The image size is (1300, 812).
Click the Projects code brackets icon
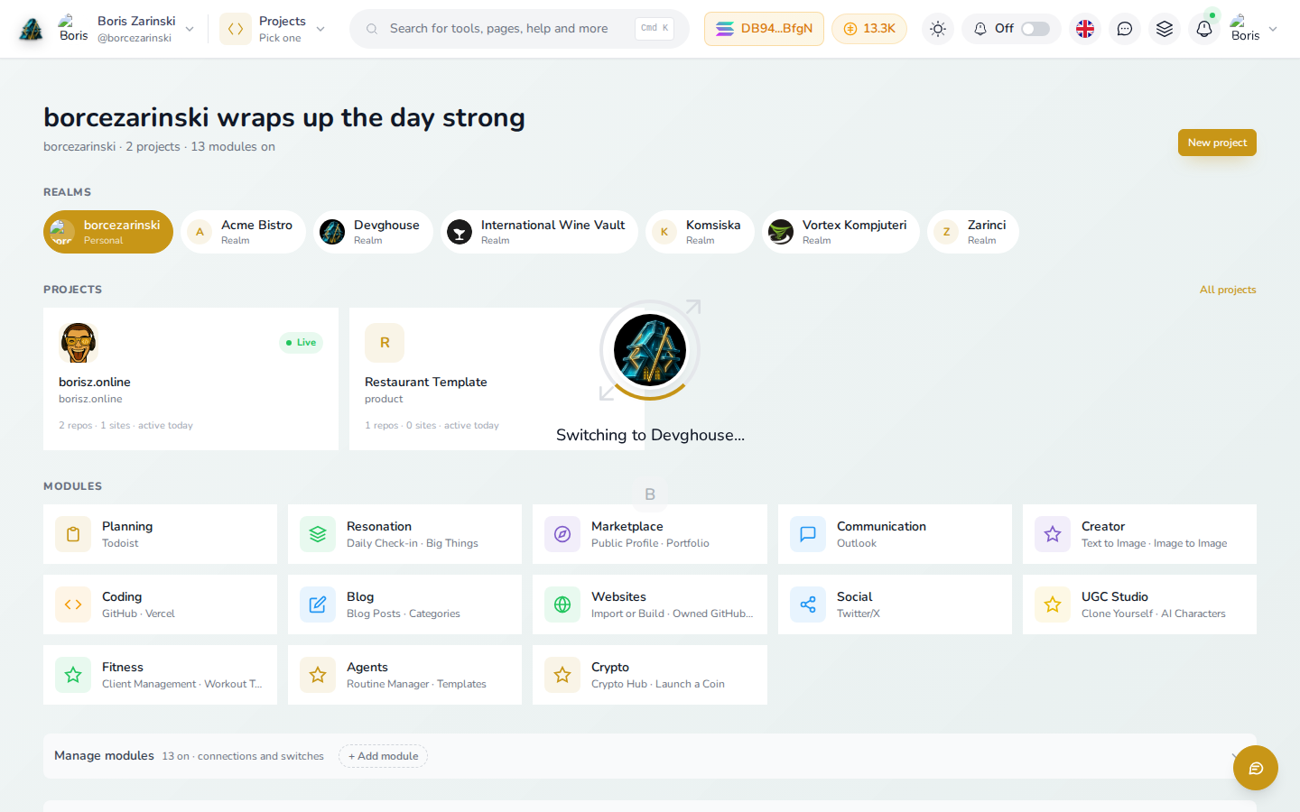[x=236, y=29]
